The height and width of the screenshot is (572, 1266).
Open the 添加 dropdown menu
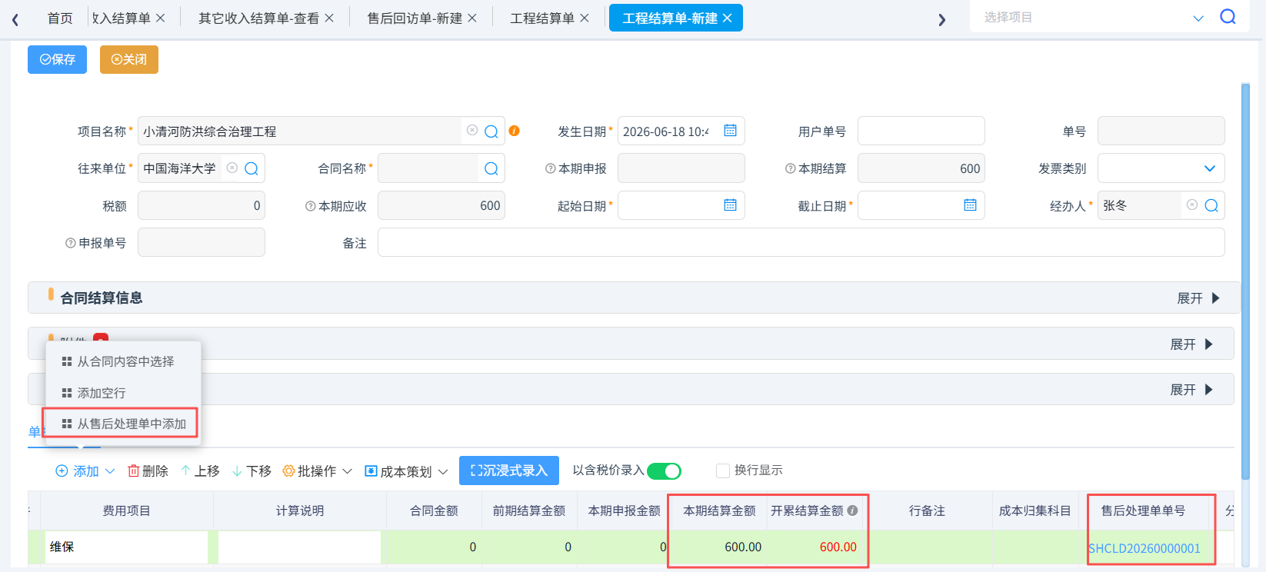coord(85,471)
